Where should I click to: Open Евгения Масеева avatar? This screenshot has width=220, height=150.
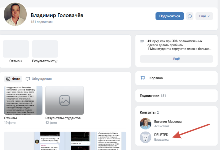click(x=146, y=124)
